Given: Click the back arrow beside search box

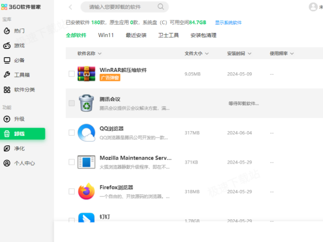Looking at the screenshot, I should (x=71, y=7).
